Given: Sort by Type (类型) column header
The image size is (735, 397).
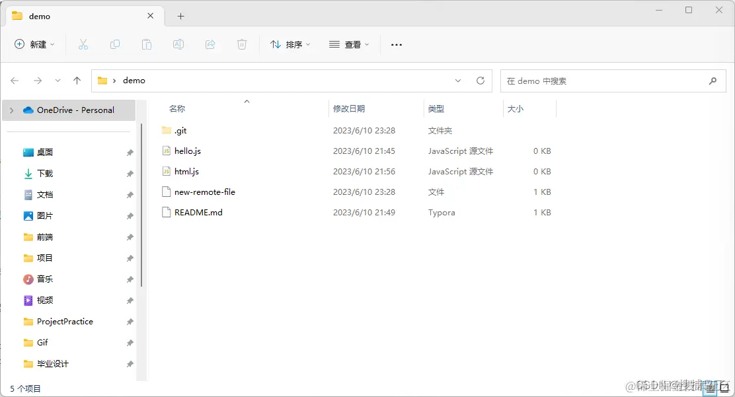Looking at the screenshot, I should (436, 109).
